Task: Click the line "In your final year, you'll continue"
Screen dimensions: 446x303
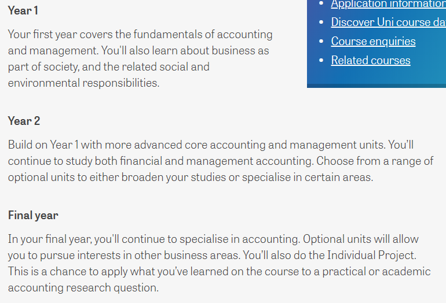Action: click(x=213, y=239)
